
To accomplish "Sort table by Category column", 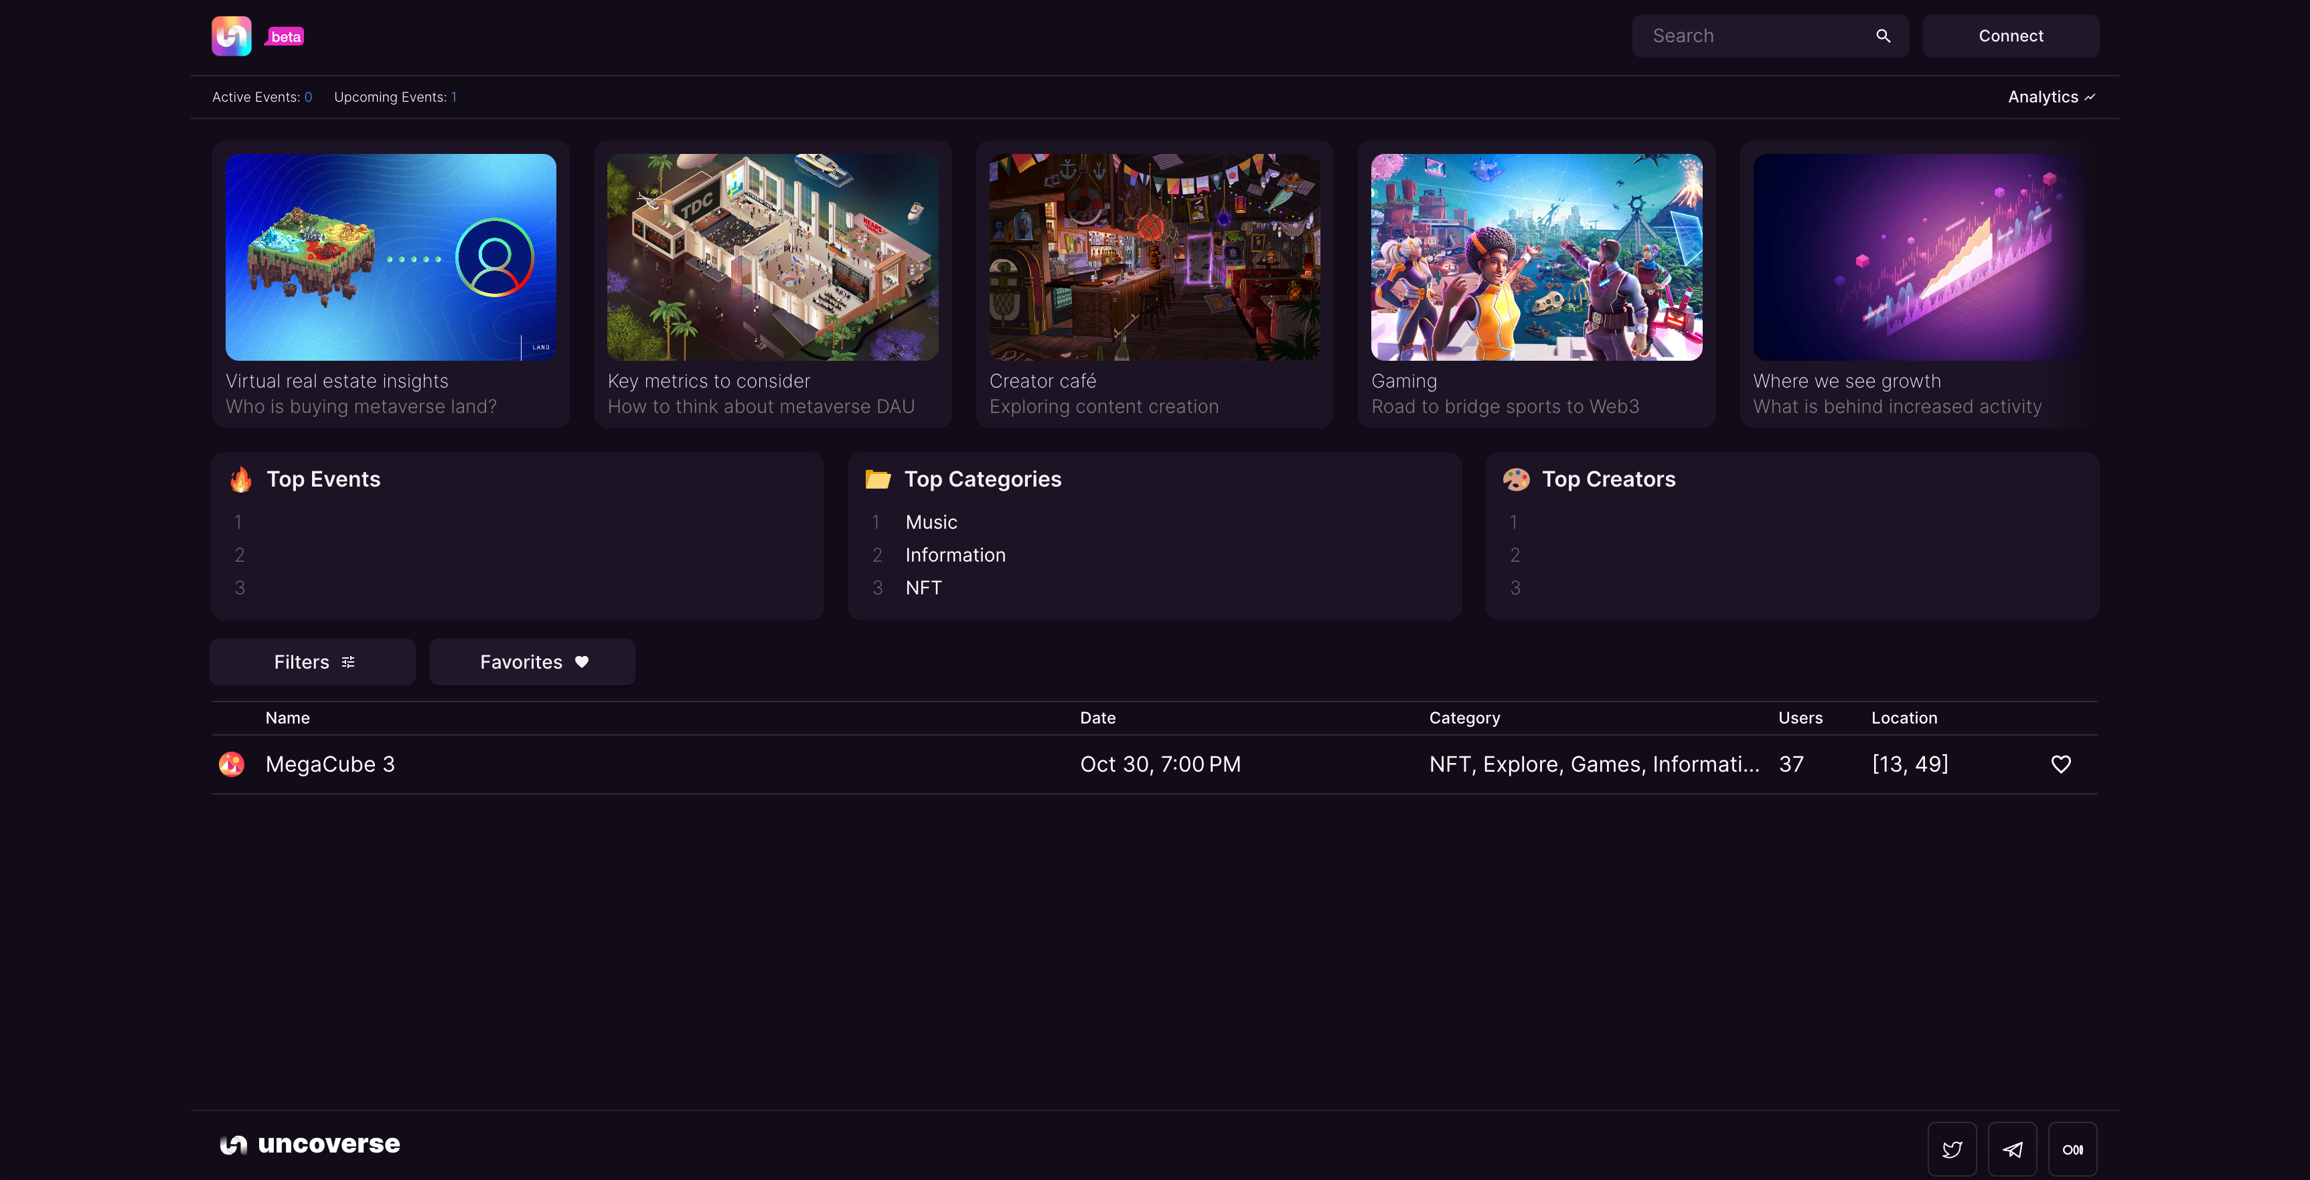I will (x=1464, y=718).
